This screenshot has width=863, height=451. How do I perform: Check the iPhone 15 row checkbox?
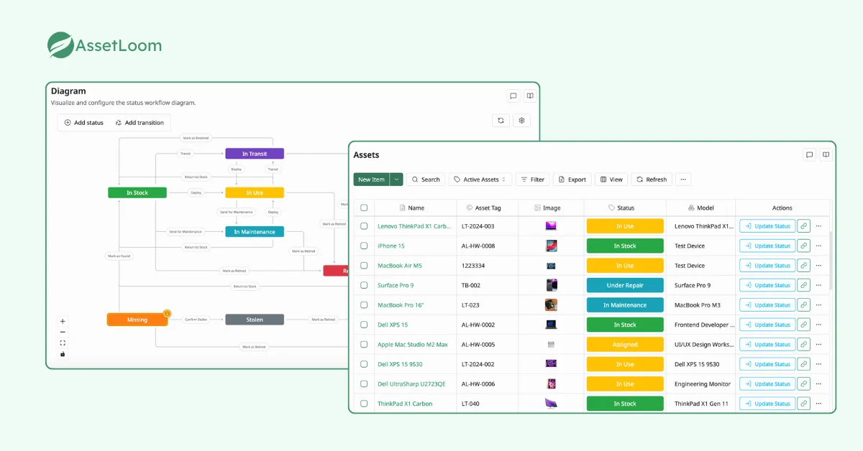[x=364, y=246]
